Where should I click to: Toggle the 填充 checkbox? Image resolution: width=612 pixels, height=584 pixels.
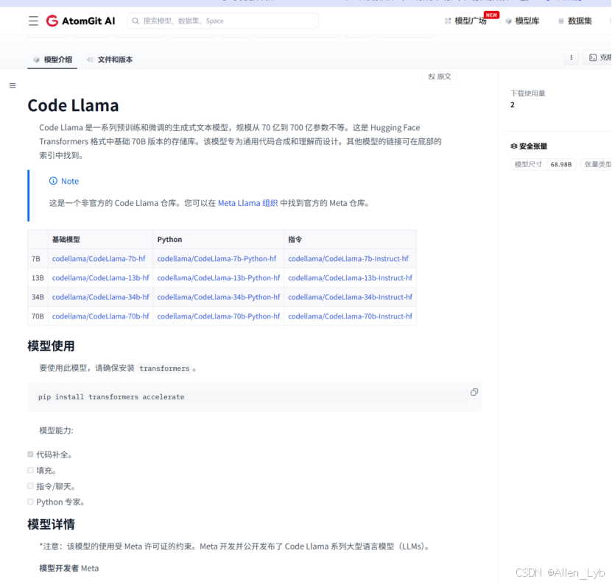click(x=30, y=470)
